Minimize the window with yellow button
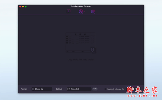 pos(23,6)
